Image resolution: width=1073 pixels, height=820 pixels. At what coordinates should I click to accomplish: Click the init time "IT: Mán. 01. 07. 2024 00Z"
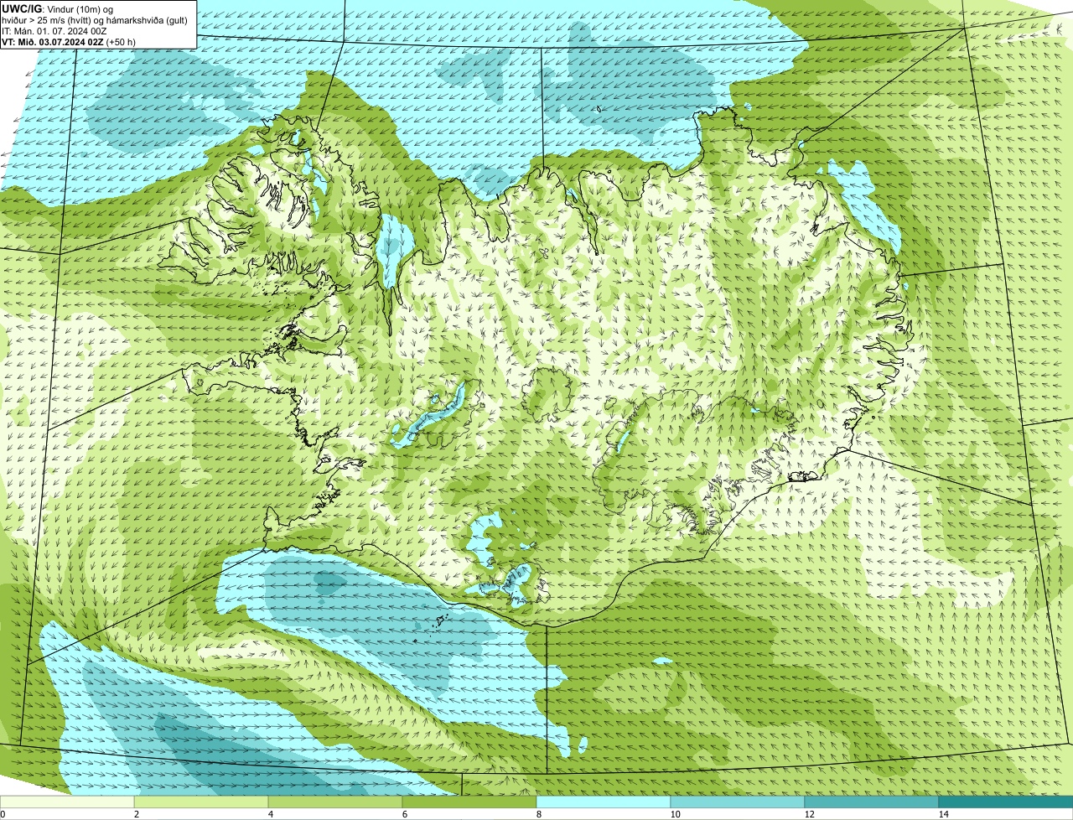pos(55,30)
